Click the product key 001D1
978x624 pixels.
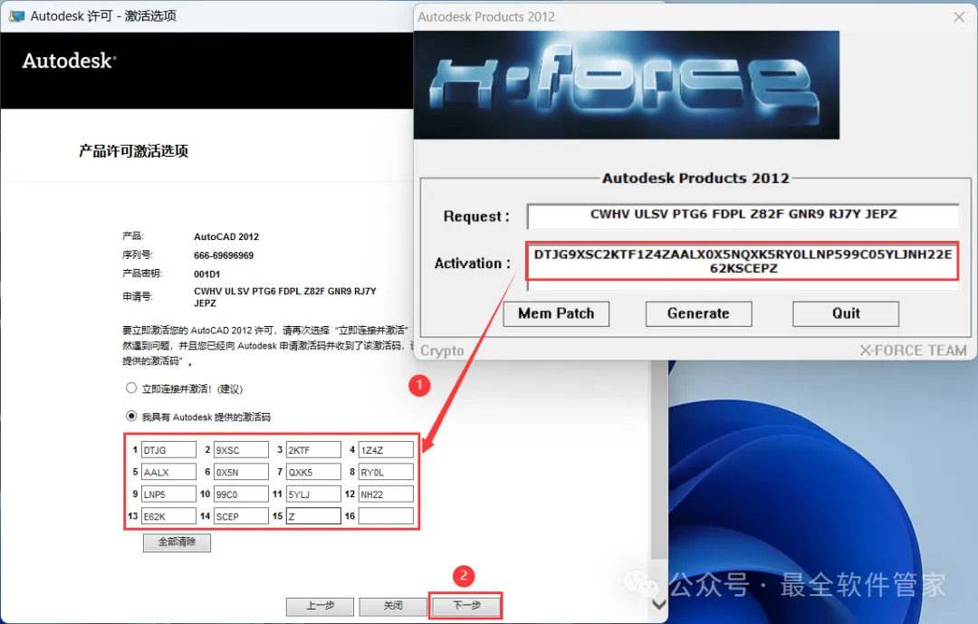[206, 274]
